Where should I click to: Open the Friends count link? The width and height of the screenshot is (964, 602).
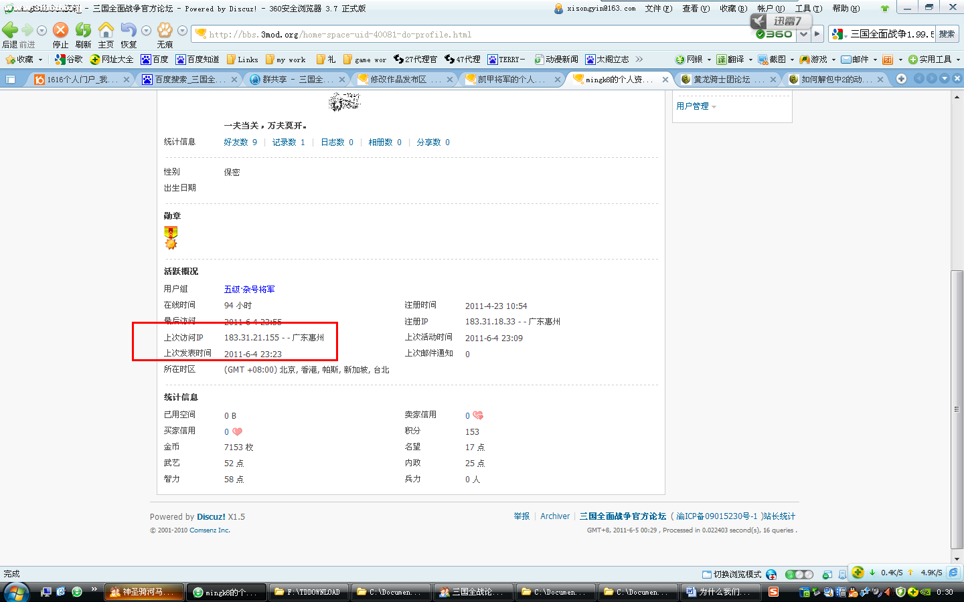pos(240,142)
